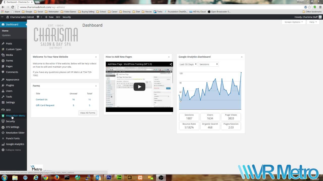Play the WordPress training video

139,87
